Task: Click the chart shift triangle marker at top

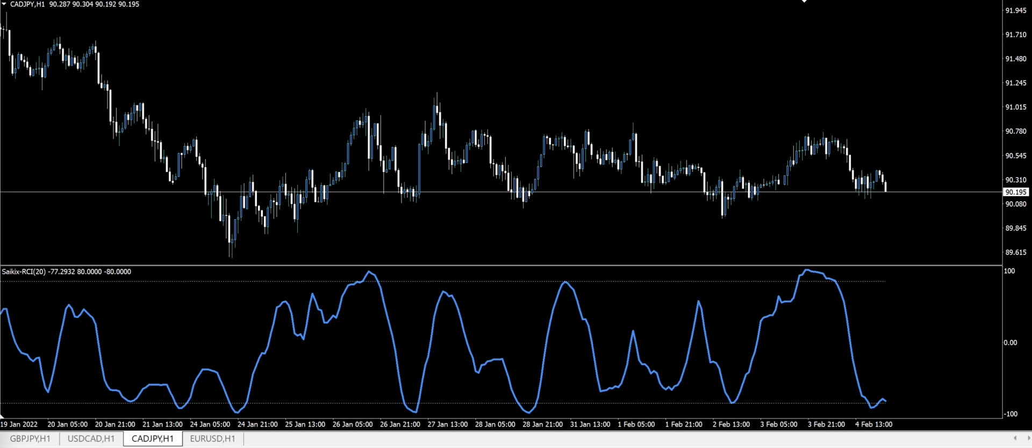Action: tap(804, 2)
